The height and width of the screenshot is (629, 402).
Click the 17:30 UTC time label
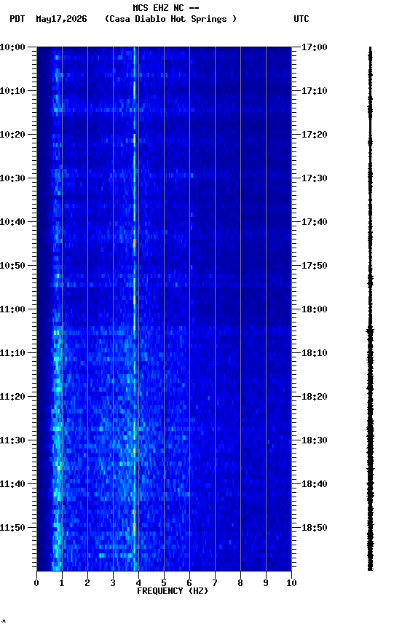315,178
